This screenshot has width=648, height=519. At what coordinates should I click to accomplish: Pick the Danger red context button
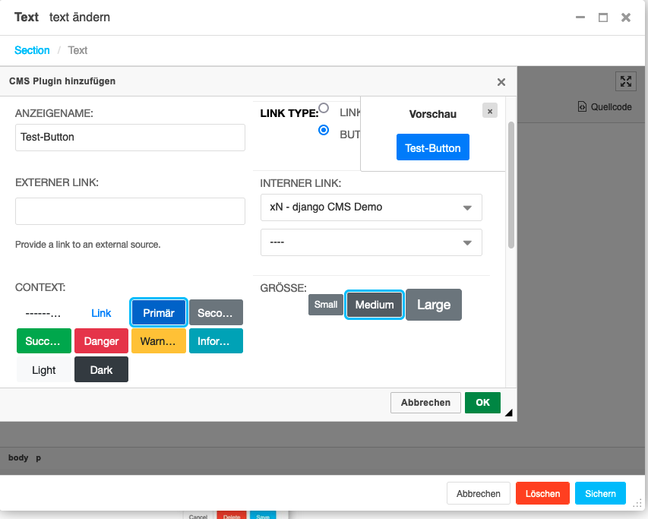[x=101, y=341]
